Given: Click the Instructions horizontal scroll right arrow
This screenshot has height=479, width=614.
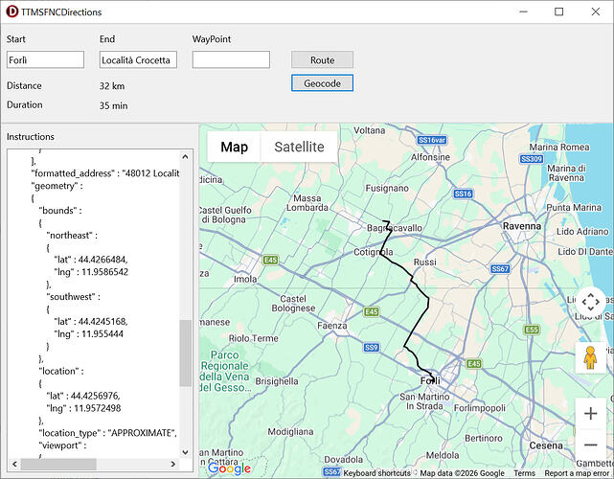Looking at the screenshot, I should click(x=172, y=464).
